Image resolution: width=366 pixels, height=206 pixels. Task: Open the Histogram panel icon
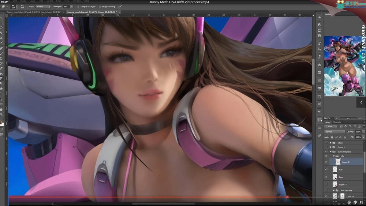coord(319,18)
